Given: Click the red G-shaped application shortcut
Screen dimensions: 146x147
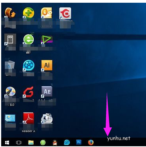Looking at the screenshot, I should point(29,92).
